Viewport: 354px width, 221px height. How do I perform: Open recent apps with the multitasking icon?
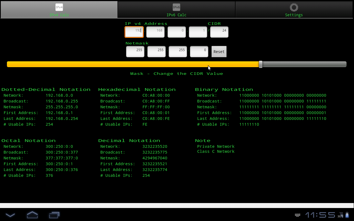click(54, 215)
